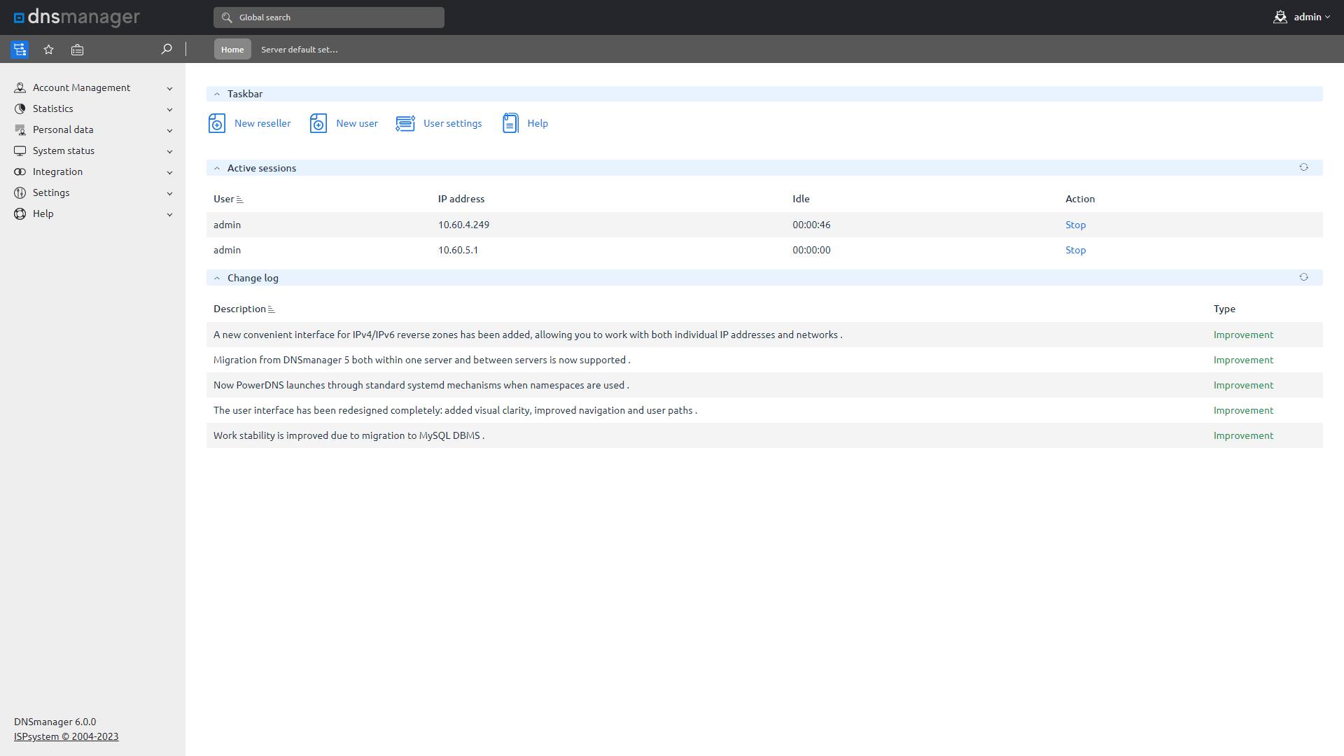Click the sidebar menu search magnifier icon
1344x756 pixels.
pyautogui.click(x=167, y=49)
